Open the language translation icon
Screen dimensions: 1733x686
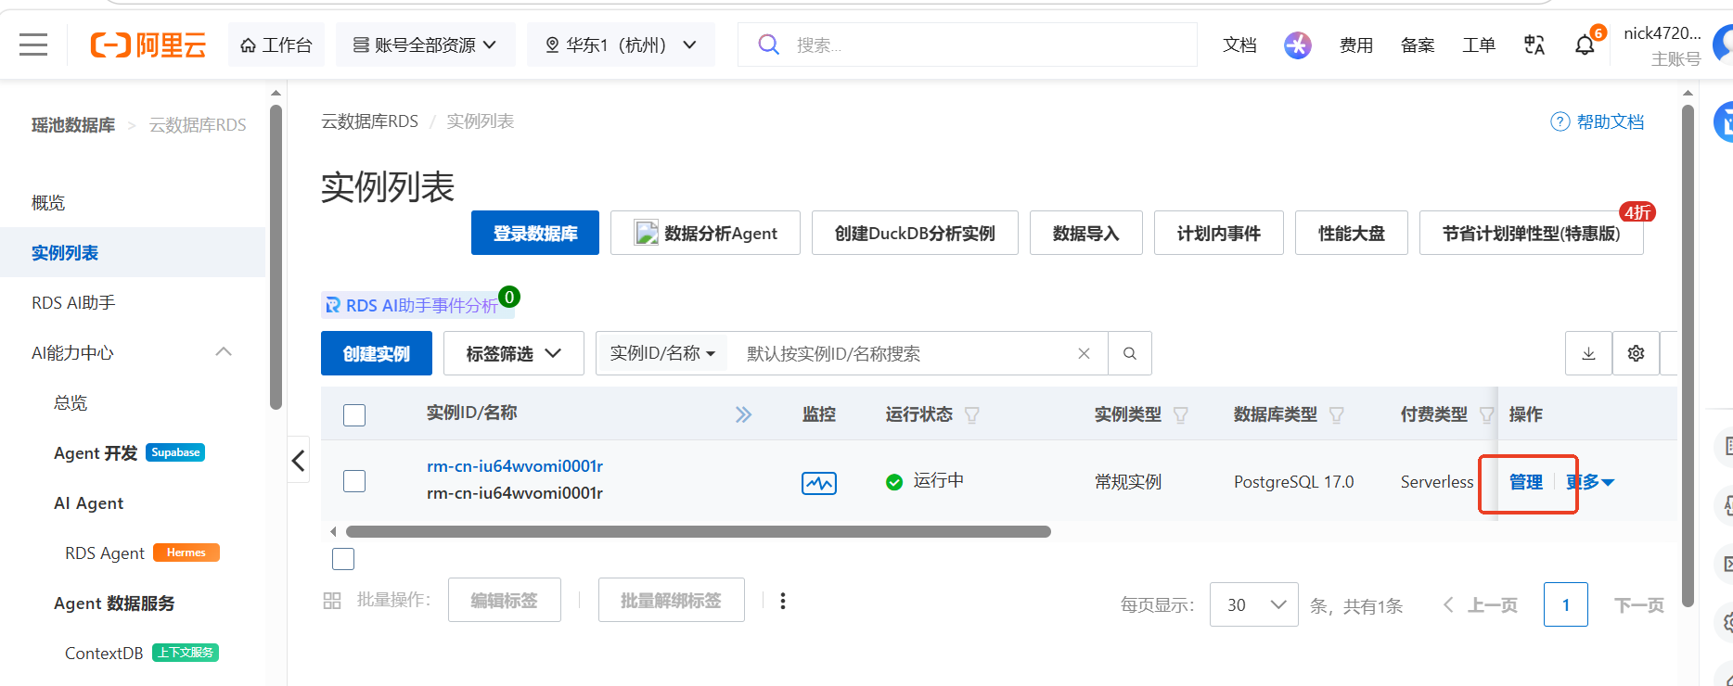coord(1534,44)
